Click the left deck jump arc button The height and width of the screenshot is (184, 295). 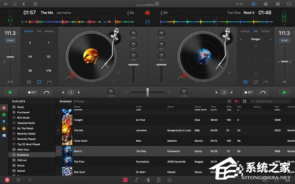(x=47, y=92)
